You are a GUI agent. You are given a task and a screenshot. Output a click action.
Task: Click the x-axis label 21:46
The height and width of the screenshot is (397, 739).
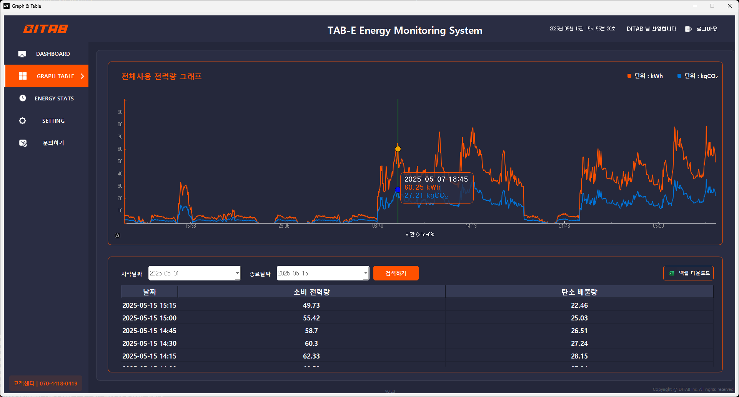[x=564, y=226]
